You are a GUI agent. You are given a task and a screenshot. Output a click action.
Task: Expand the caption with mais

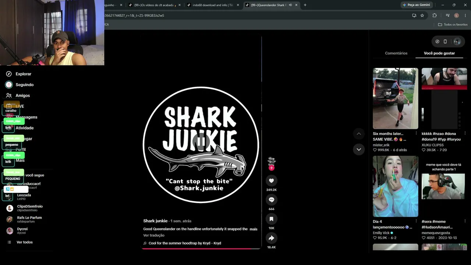[x=254, y=229]
